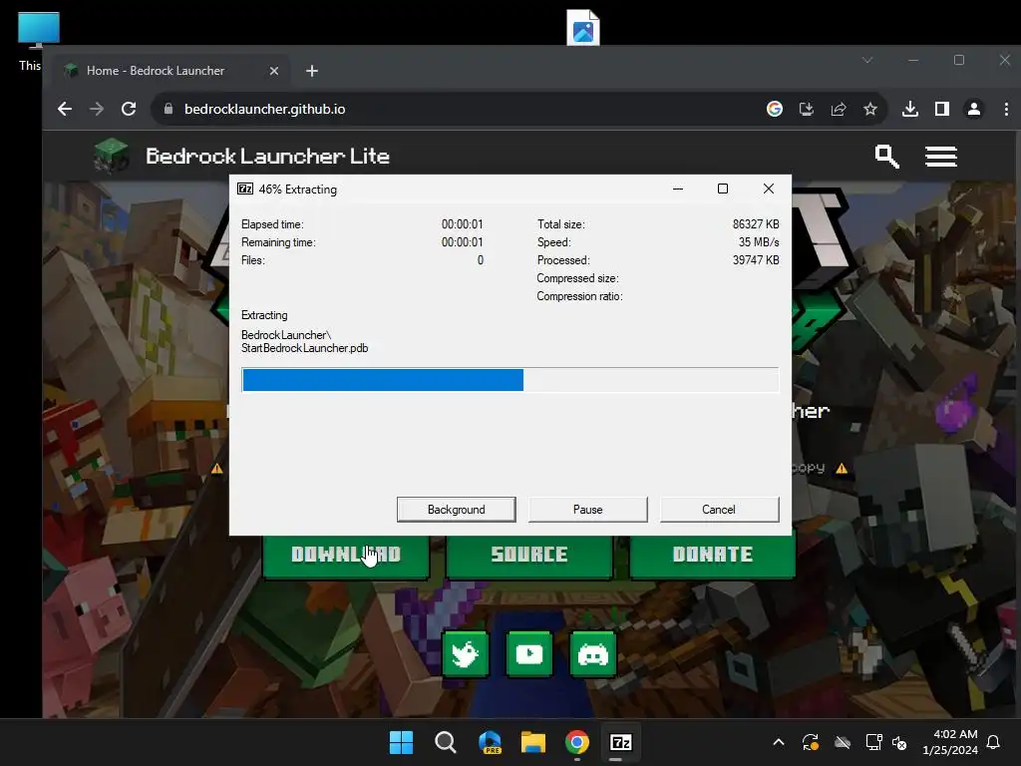Click the Google icon in the address bar
The image size is (1021, 766).
point(774,109)
